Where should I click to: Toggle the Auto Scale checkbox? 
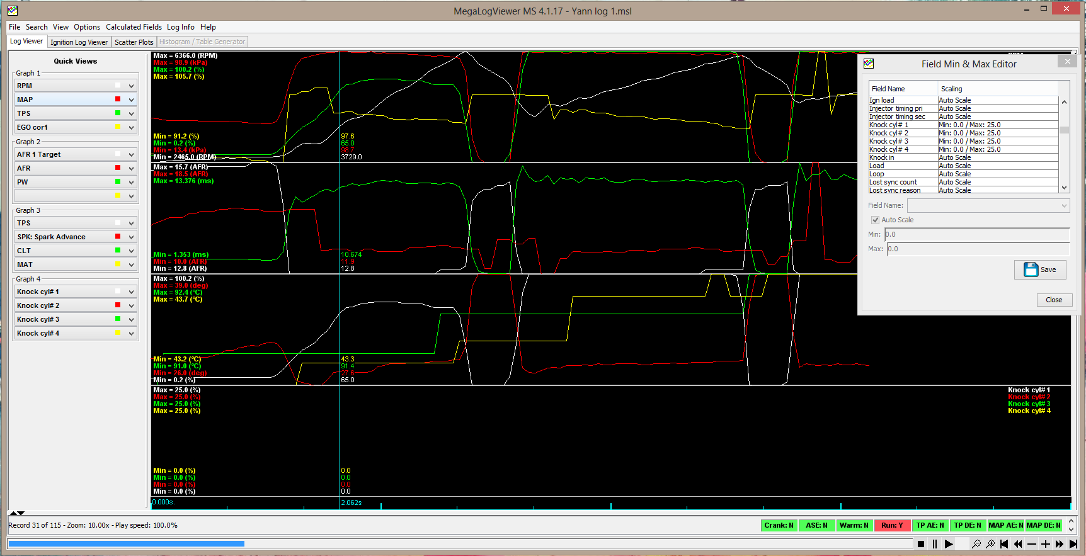[x=875, y=220]
